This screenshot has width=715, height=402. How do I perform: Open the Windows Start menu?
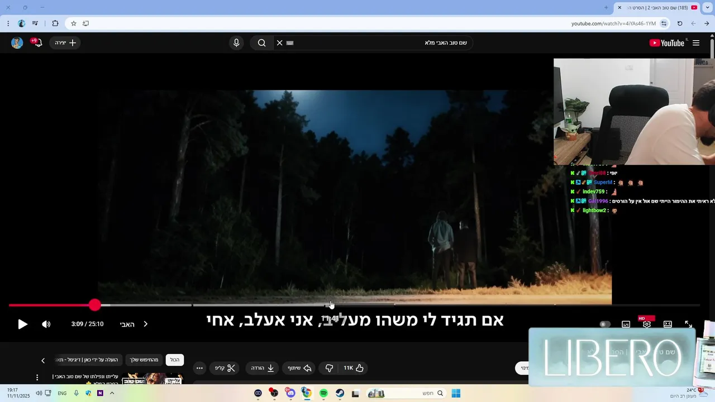456,394
